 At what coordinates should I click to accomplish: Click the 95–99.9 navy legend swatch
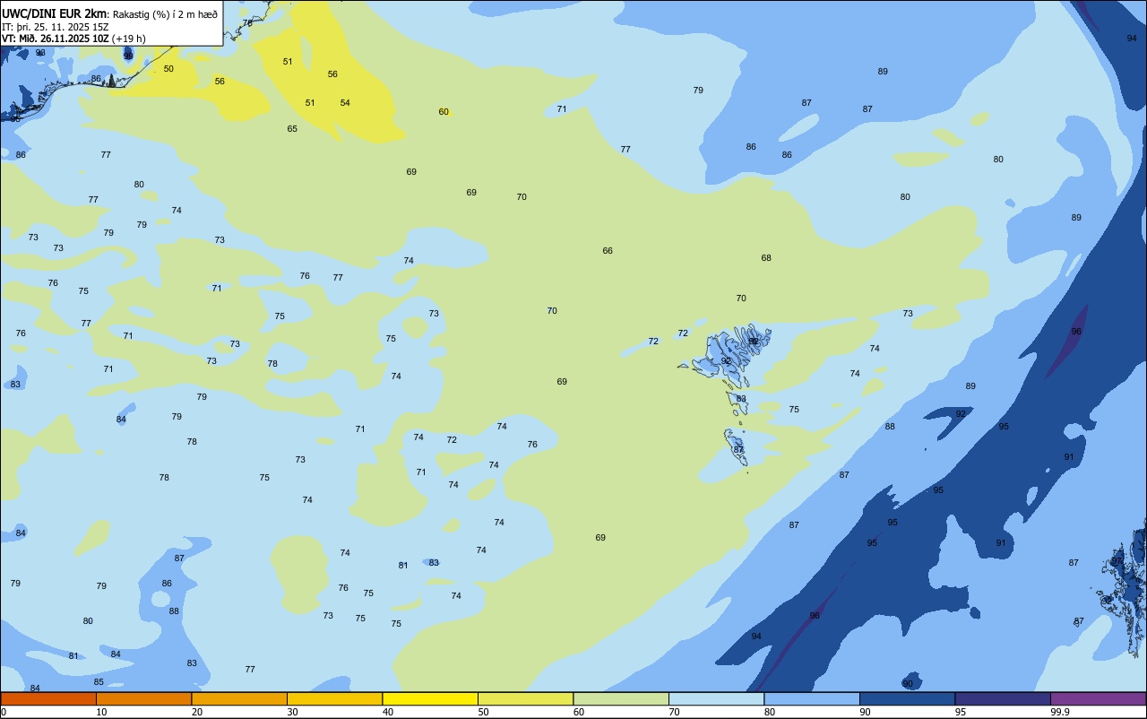[1003, 698]
